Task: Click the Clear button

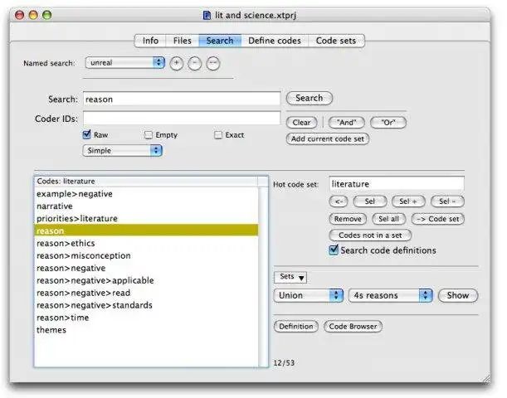Action: pyautogui.click(x=302, y=123)
